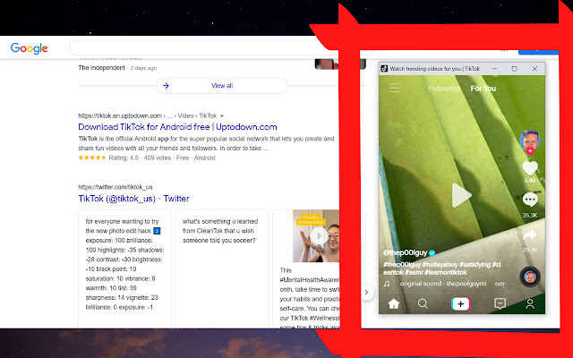The image size is (573, 358).
Task: Open TikTok profile icon
Action: click(530, 304)
